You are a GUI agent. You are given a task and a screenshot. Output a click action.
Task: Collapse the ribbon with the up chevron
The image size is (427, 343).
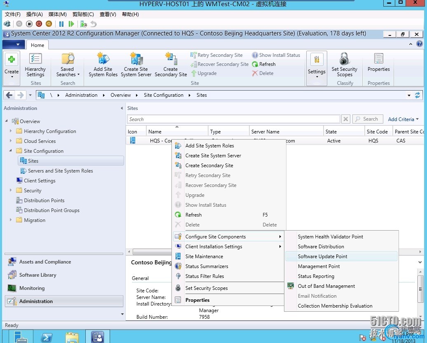pos(411,44)
